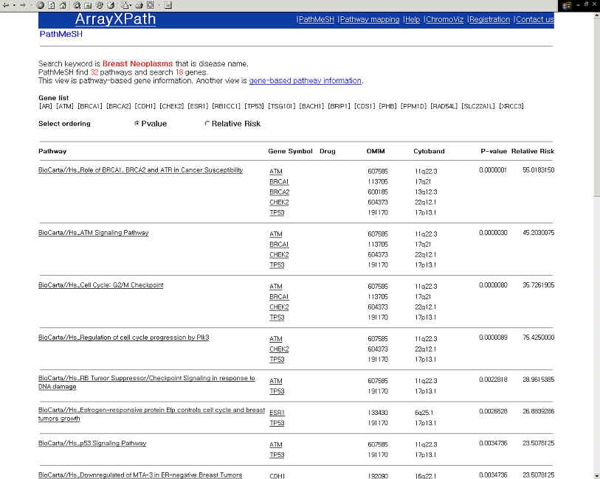Open Downregulated of MTA-3 in ER-negative Breast Tumors link
Viewport: 600px width, 479px height.
[140, 475]
